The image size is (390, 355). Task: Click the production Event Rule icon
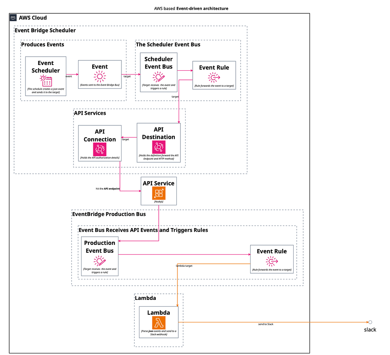pyautogui.click(x=272, y=261)
